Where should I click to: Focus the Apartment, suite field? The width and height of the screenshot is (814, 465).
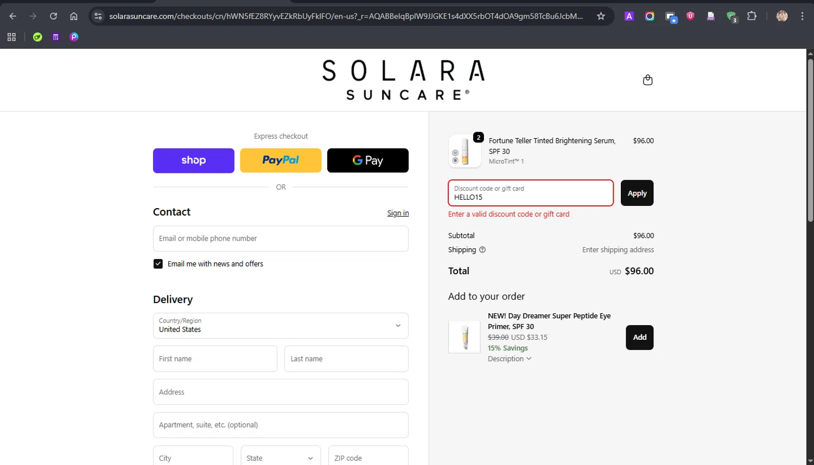tap(281, 425)
